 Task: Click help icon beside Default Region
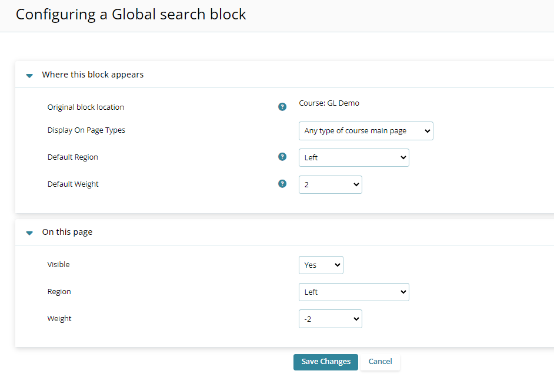point(282,157)
